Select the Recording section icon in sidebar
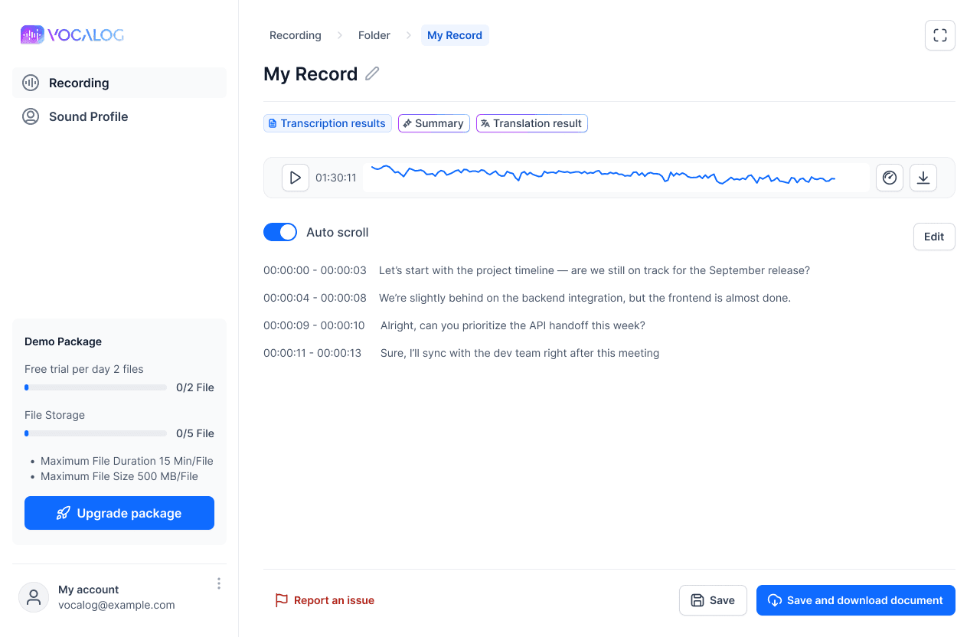The width and height of the screenshot is (980, 637). coord(31,83)
